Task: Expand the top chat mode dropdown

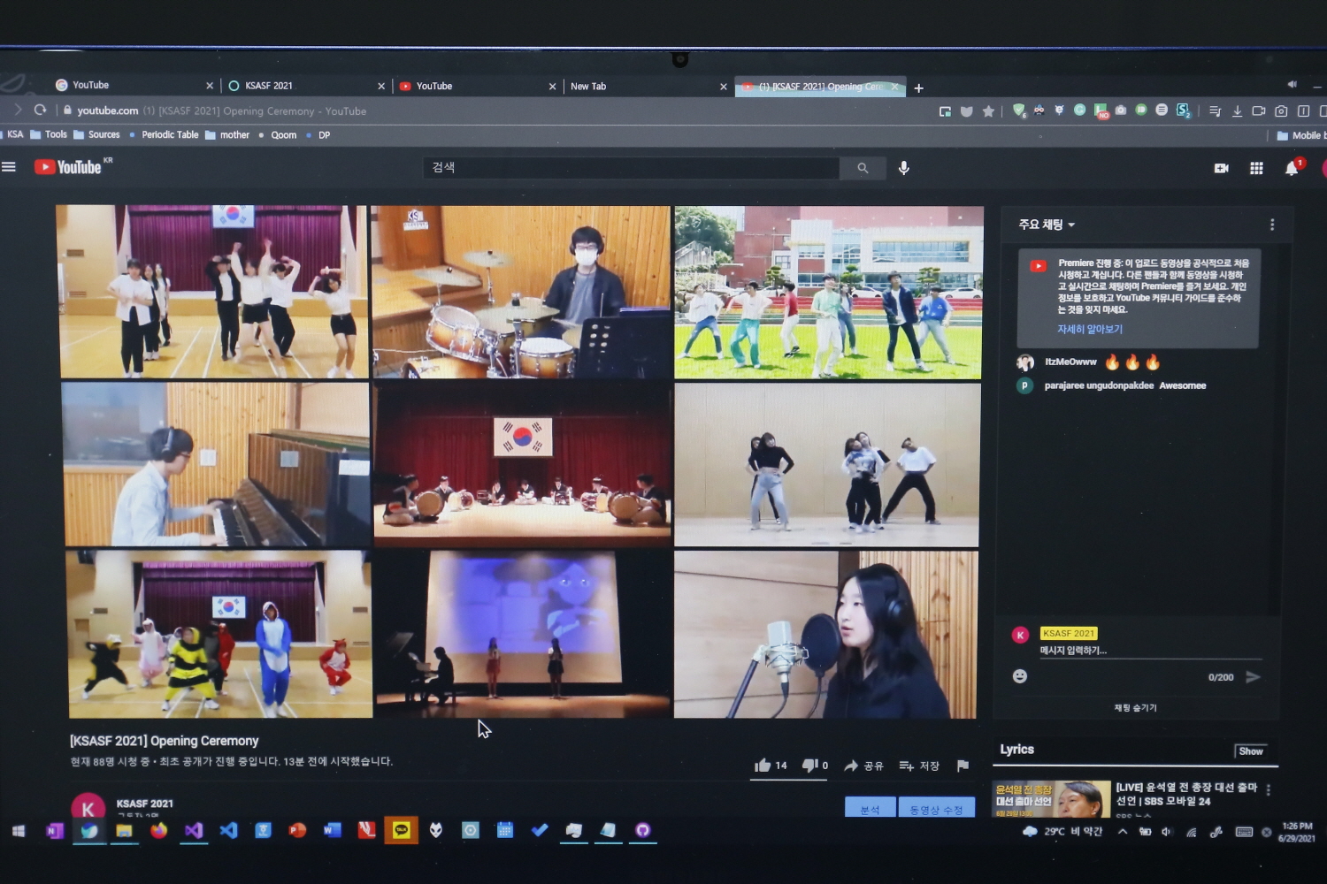Action: (x=1047, y=225)
